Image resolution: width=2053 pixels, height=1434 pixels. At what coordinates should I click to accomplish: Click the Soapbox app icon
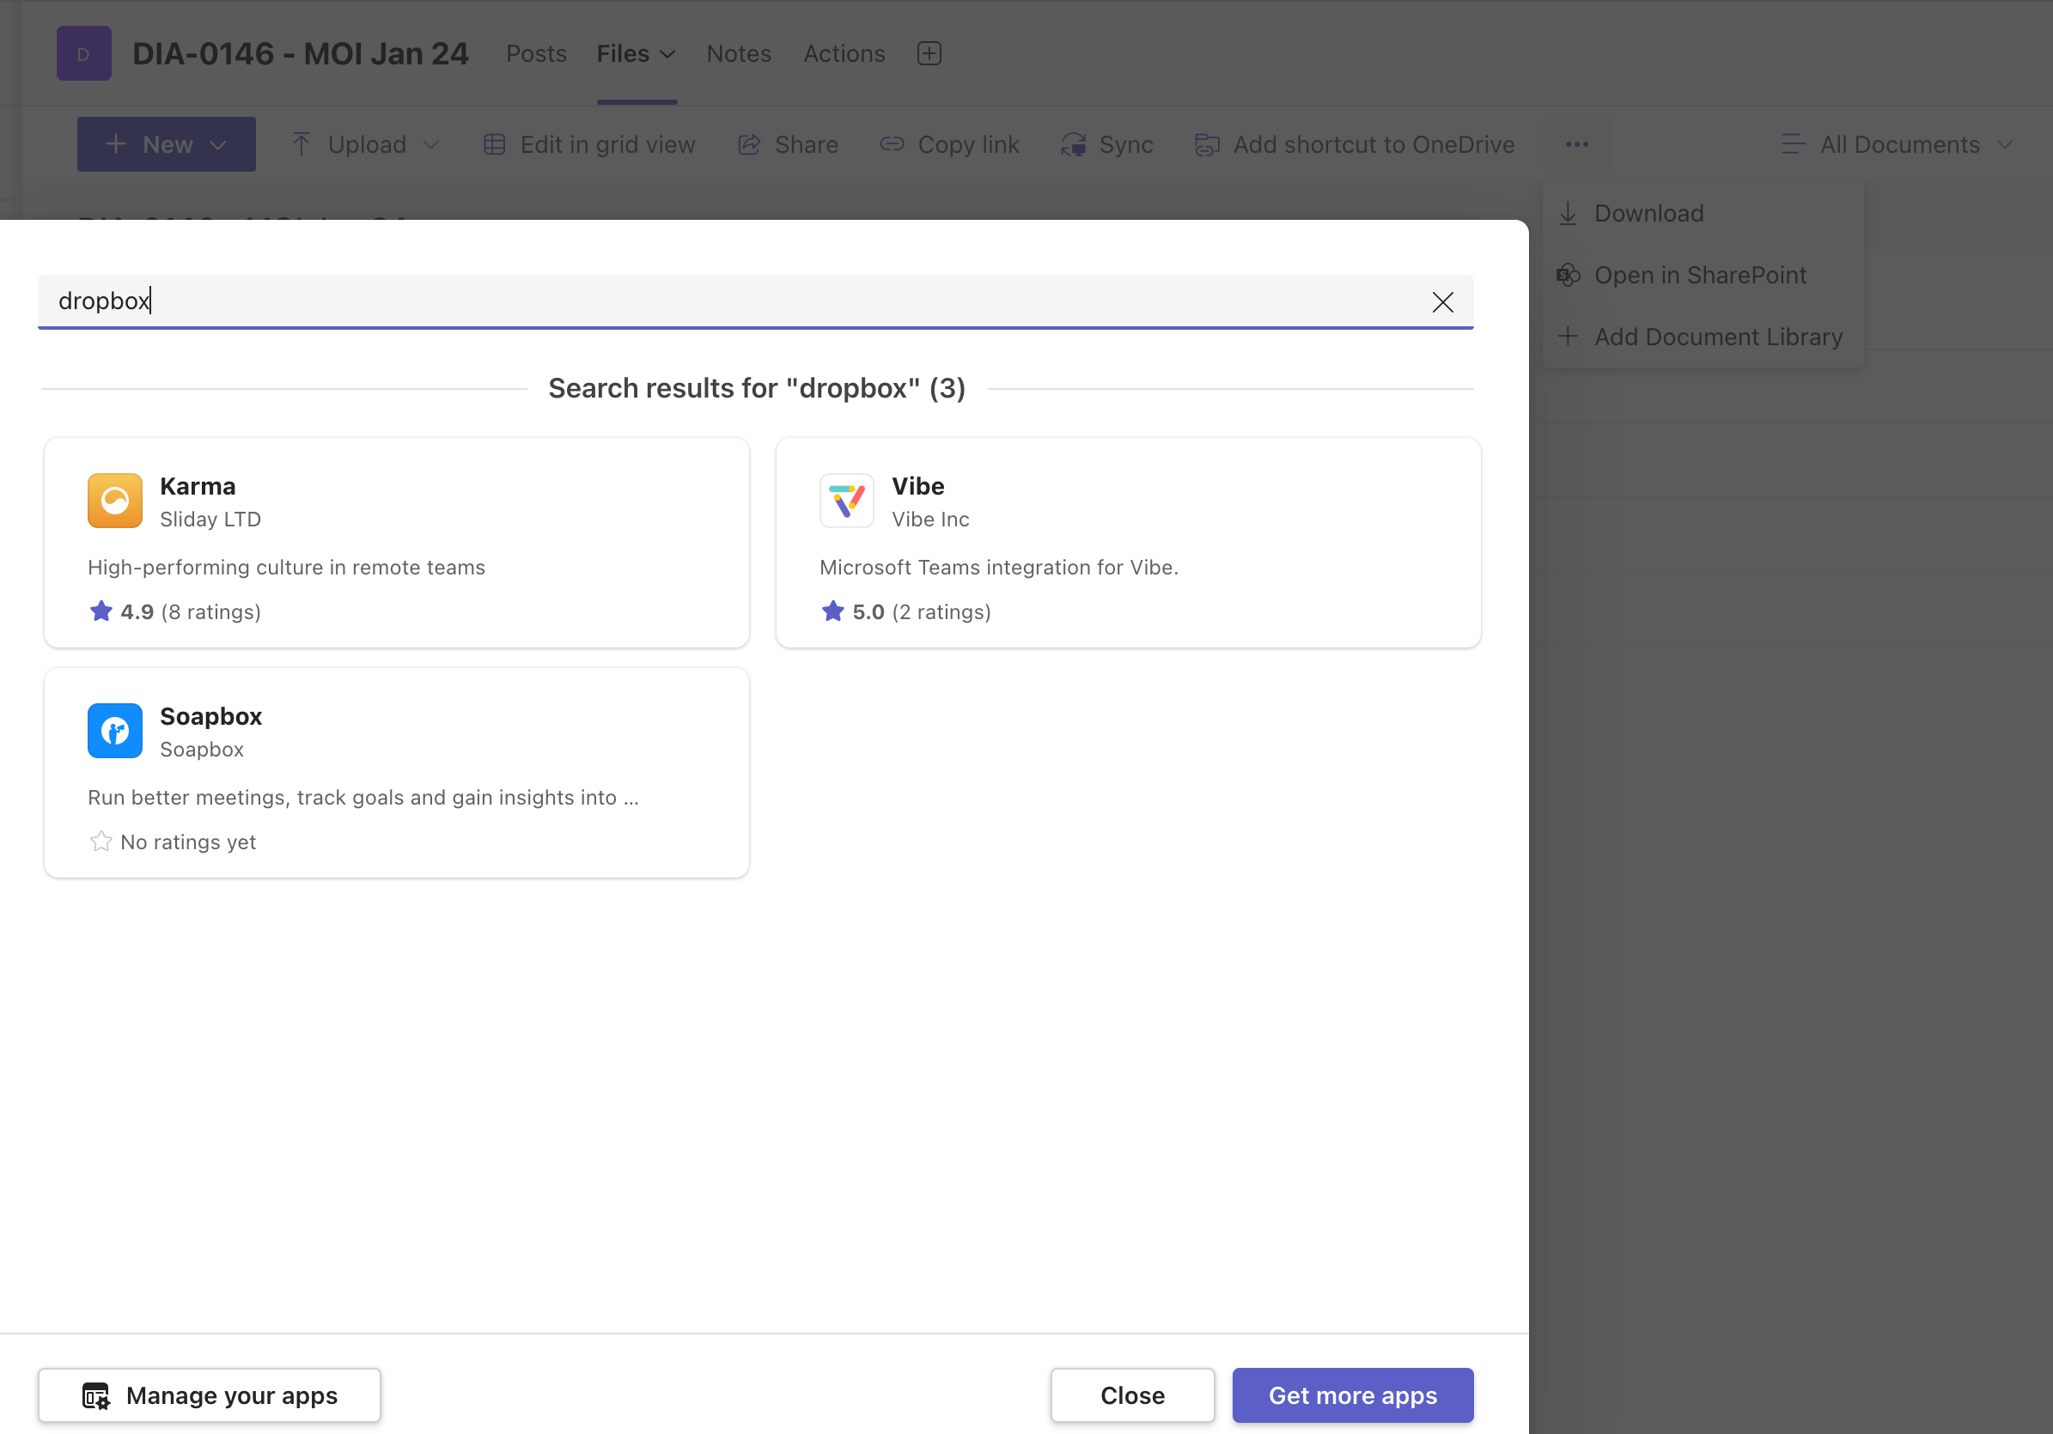click(114, 731)
